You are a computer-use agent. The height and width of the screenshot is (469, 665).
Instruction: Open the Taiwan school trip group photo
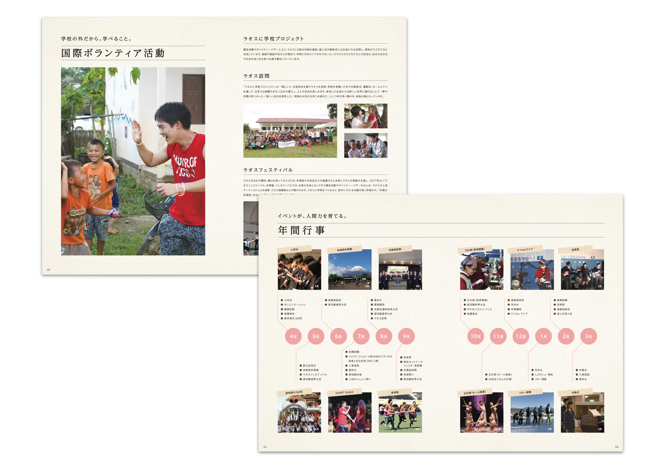point(299,412)
